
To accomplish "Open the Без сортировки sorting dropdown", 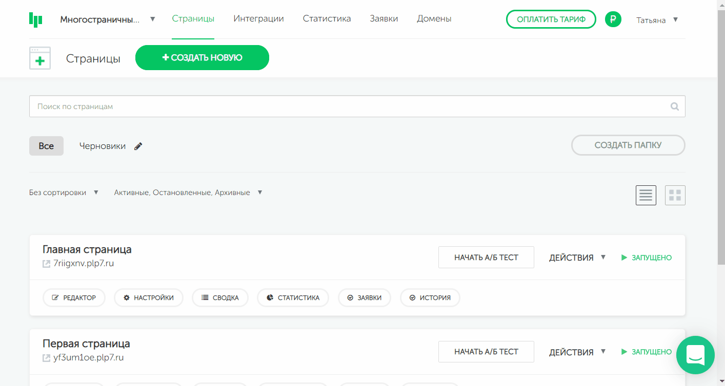I will [x=64, y=192].
